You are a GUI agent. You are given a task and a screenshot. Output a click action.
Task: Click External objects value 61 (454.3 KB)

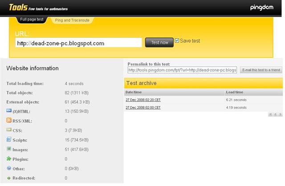coord(77,102)
